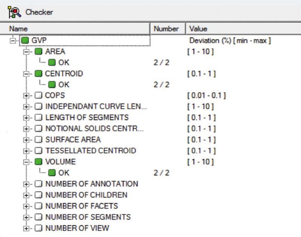Toggle NUMBER OF FACETS checkbox

(x=39, y=206)
